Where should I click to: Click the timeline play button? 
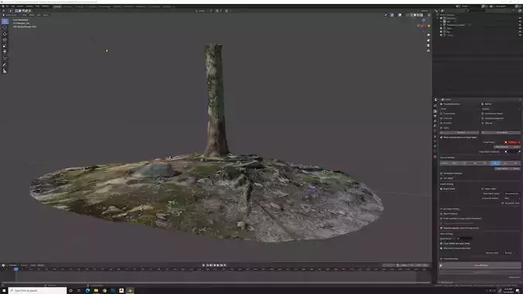tap(218, 265)
